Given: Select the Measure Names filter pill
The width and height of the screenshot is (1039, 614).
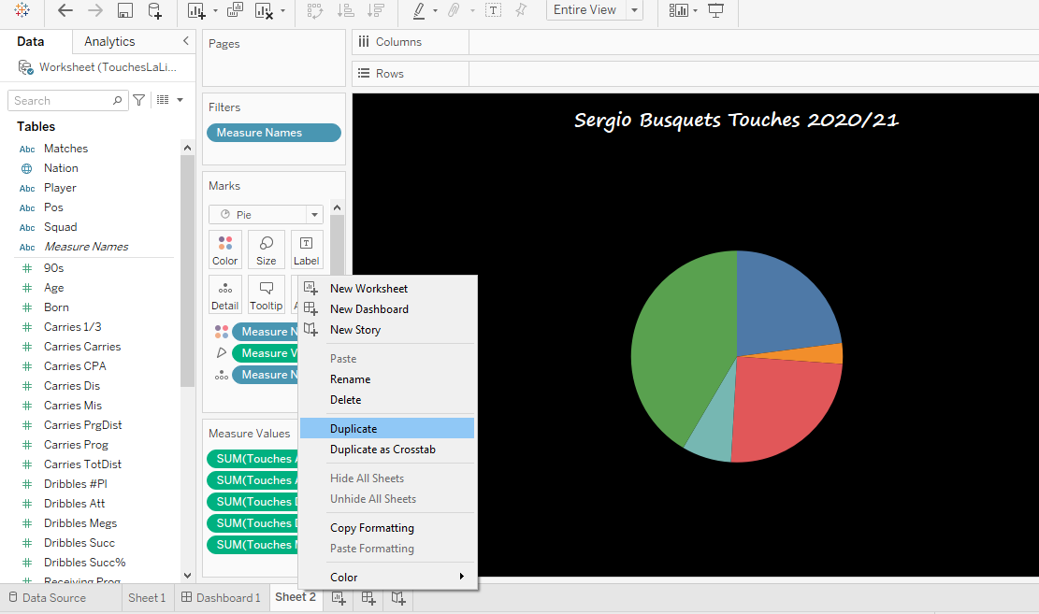Looking at the screenshot, I should tap(273, 132).
